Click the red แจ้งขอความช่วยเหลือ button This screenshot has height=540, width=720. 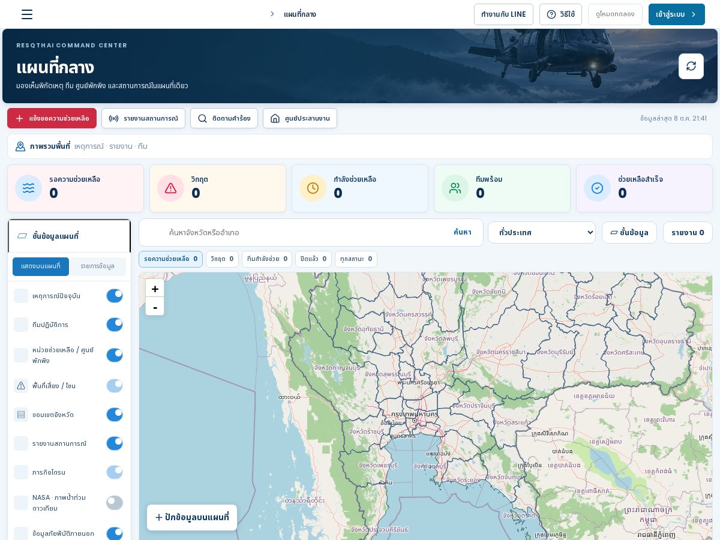(52, 118)
